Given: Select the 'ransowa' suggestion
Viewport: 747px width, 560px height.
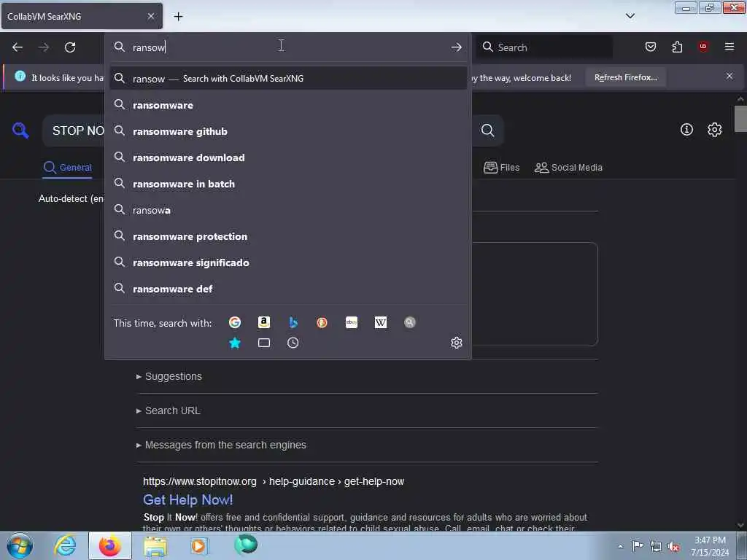Looking at the screenshot, I should (288, 209).
